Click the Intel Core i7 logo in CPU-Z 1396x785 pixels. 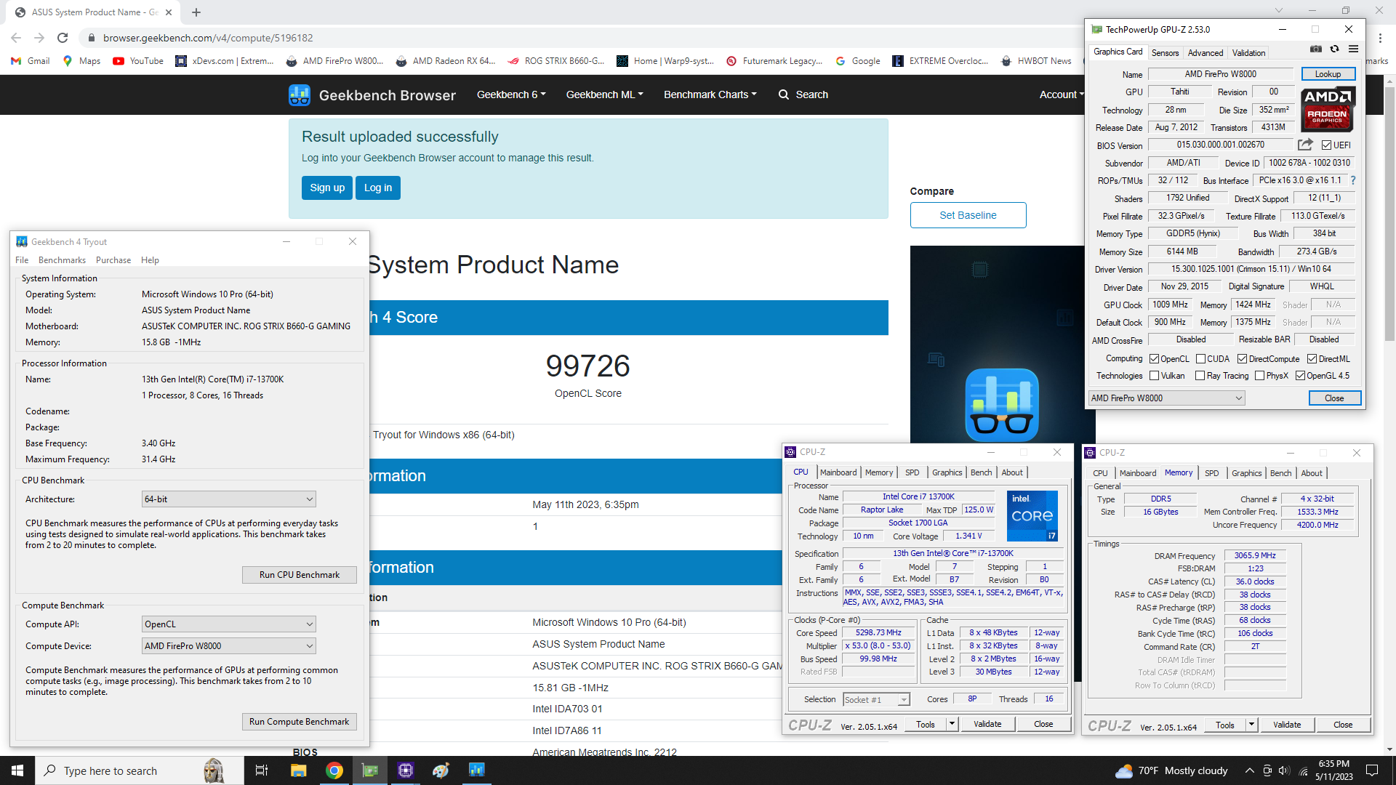[1032, 516]
